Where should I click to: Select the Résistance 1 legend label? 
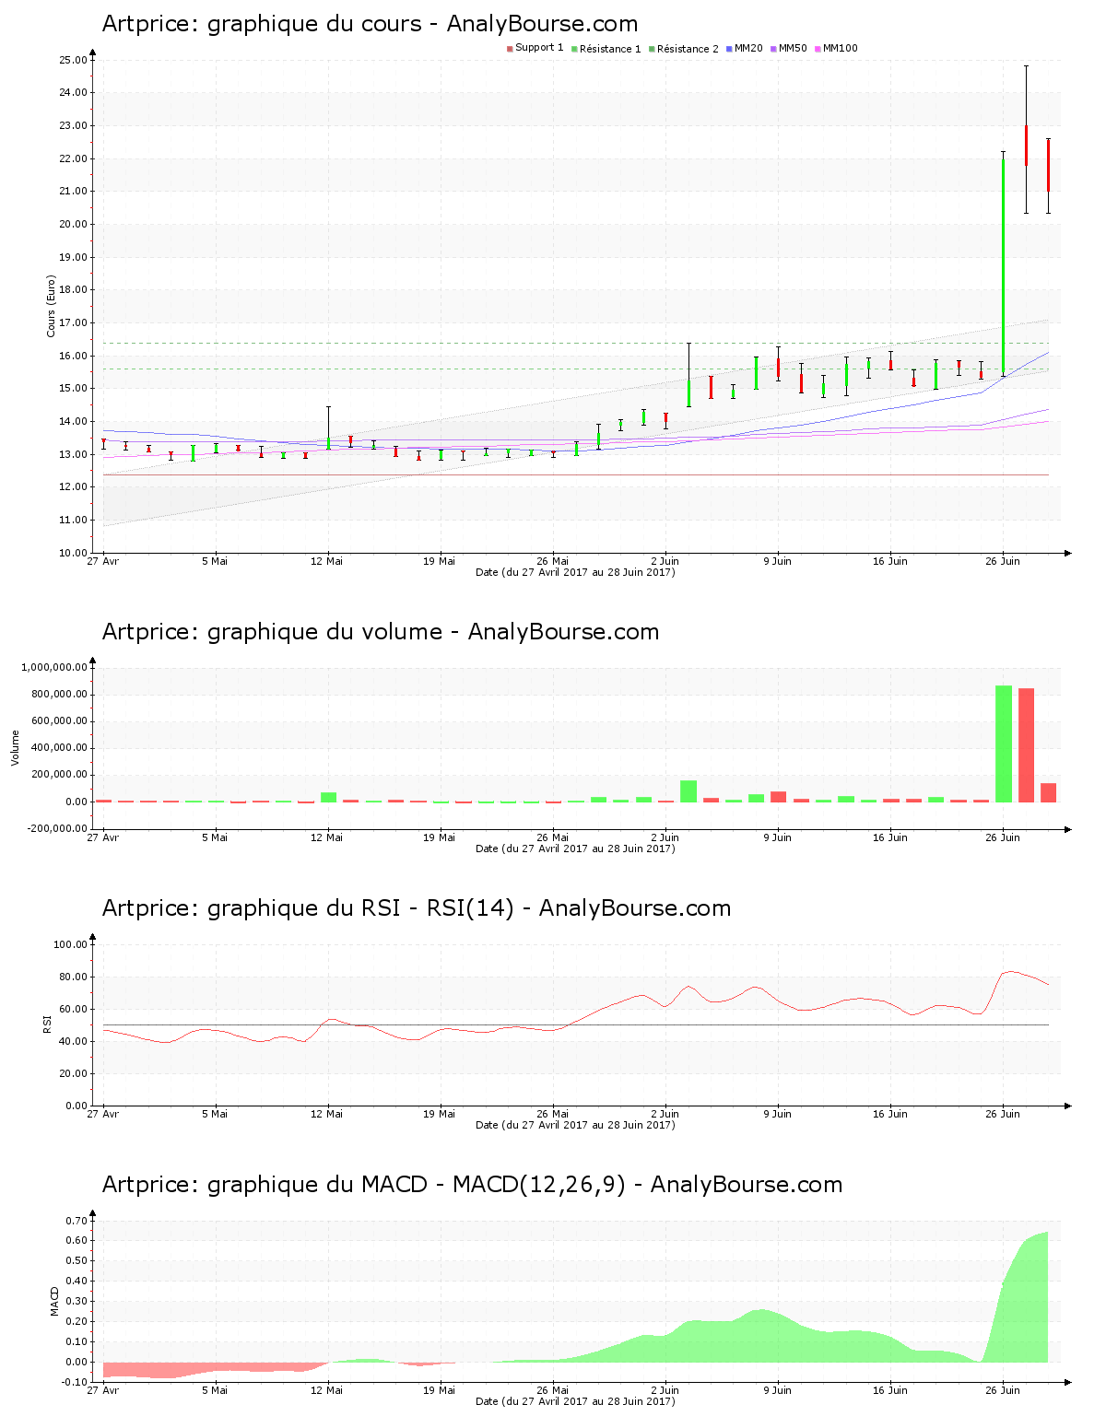[x=610, y=49]
